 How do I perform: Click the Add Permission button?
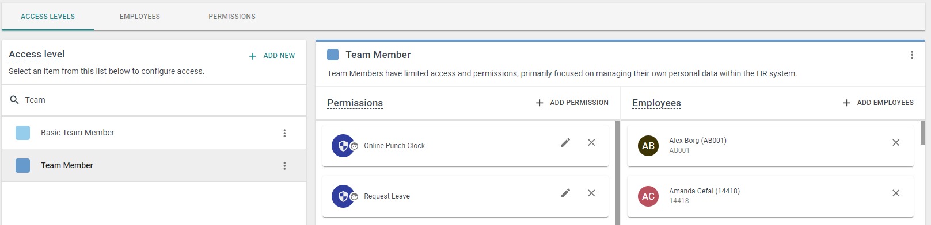572,103
